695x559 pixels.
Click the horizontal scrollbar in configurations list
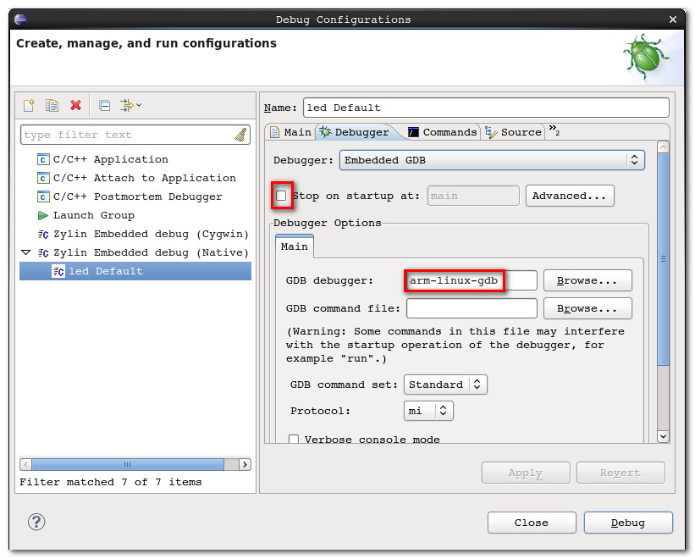pyautogui.click(x=127, y=464)
